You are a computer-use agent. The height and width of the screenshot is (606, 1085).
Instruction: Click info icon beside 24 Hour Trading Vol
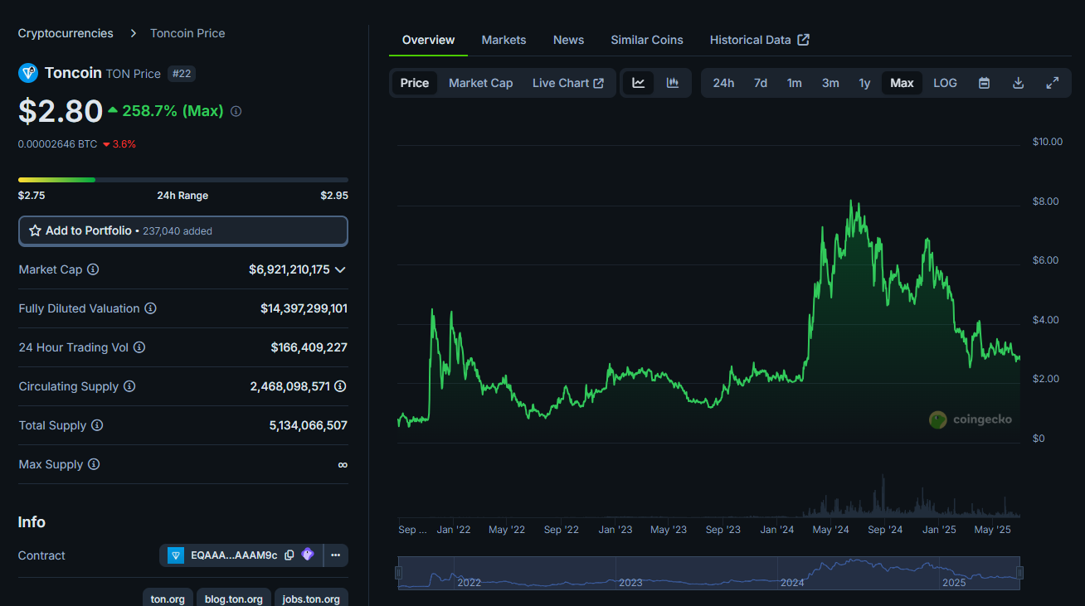coord(139,347)
